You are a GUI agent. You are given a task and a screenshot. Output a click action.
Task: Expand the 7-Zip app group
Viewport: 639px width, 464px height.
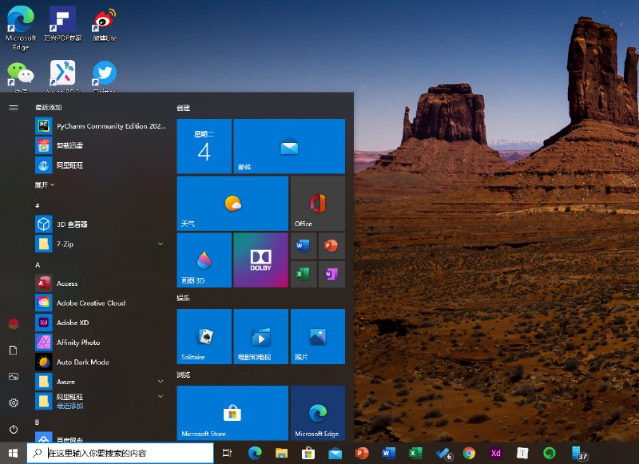(162, 244)
